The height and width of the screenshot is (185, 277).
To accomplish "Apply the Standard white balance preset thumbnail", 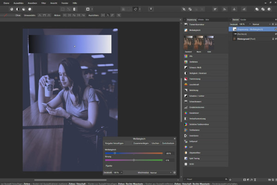I will (188, 43).
